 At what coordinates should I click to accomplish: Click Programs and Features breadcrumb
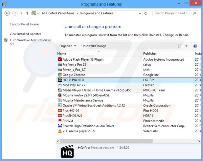[x=96, y=13]
